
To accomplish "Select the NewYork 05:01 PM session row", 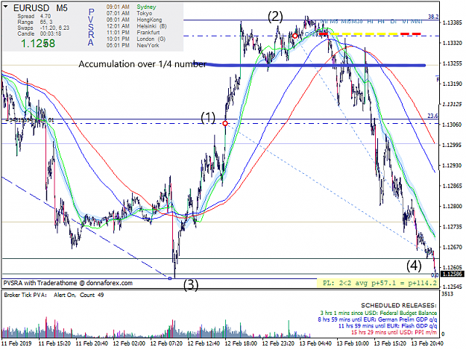I will pos(133,46).
